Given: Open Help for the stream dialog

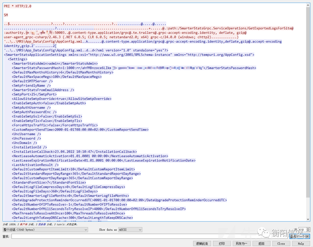Looking at the screenshot, I should click(301, 244).
